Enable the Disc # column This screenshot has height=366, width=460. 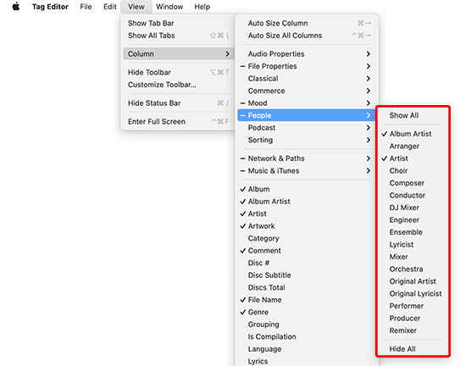click(307, 263)
